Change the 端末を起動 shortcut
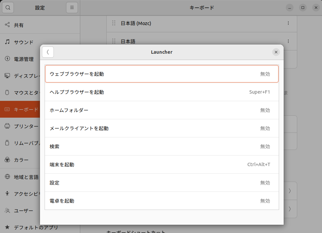Screen dimensions: 322x233 (x=162, y=164)
